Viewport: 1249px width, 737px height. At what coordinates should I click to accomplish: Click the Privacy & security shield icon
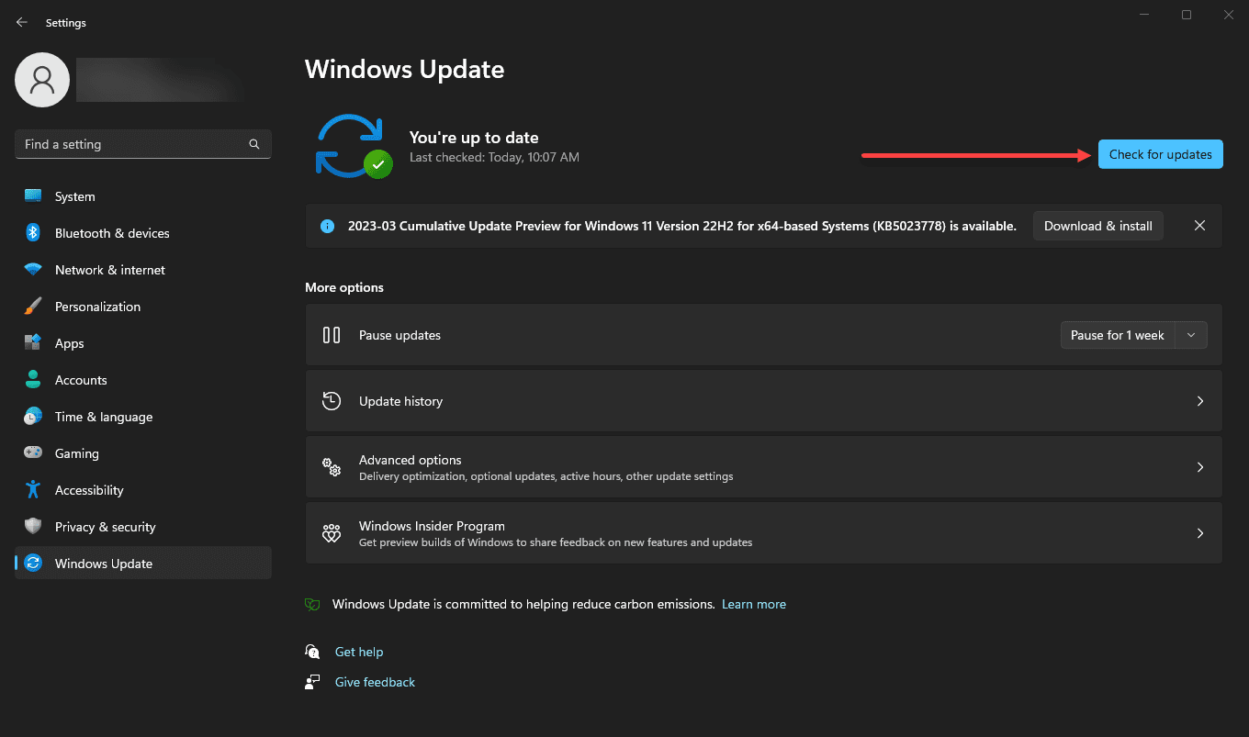tap(33, 527)
